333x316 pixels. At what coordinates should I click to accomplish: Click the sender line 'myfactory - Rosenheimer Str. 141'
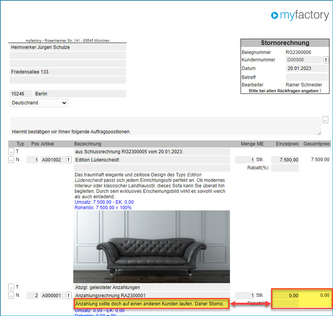point(67,41)
